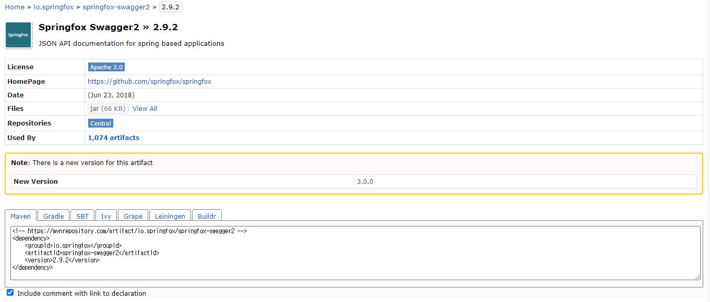Click the JSON API documentation description text
Viewport: 710px width, 302px height.
click(131, 44)
